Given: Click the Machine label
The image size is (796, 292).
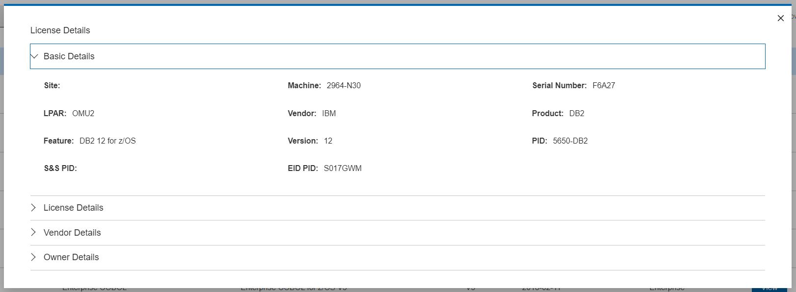Looking at the screenshot, I should pyautogui.click(x=304, y=85).
